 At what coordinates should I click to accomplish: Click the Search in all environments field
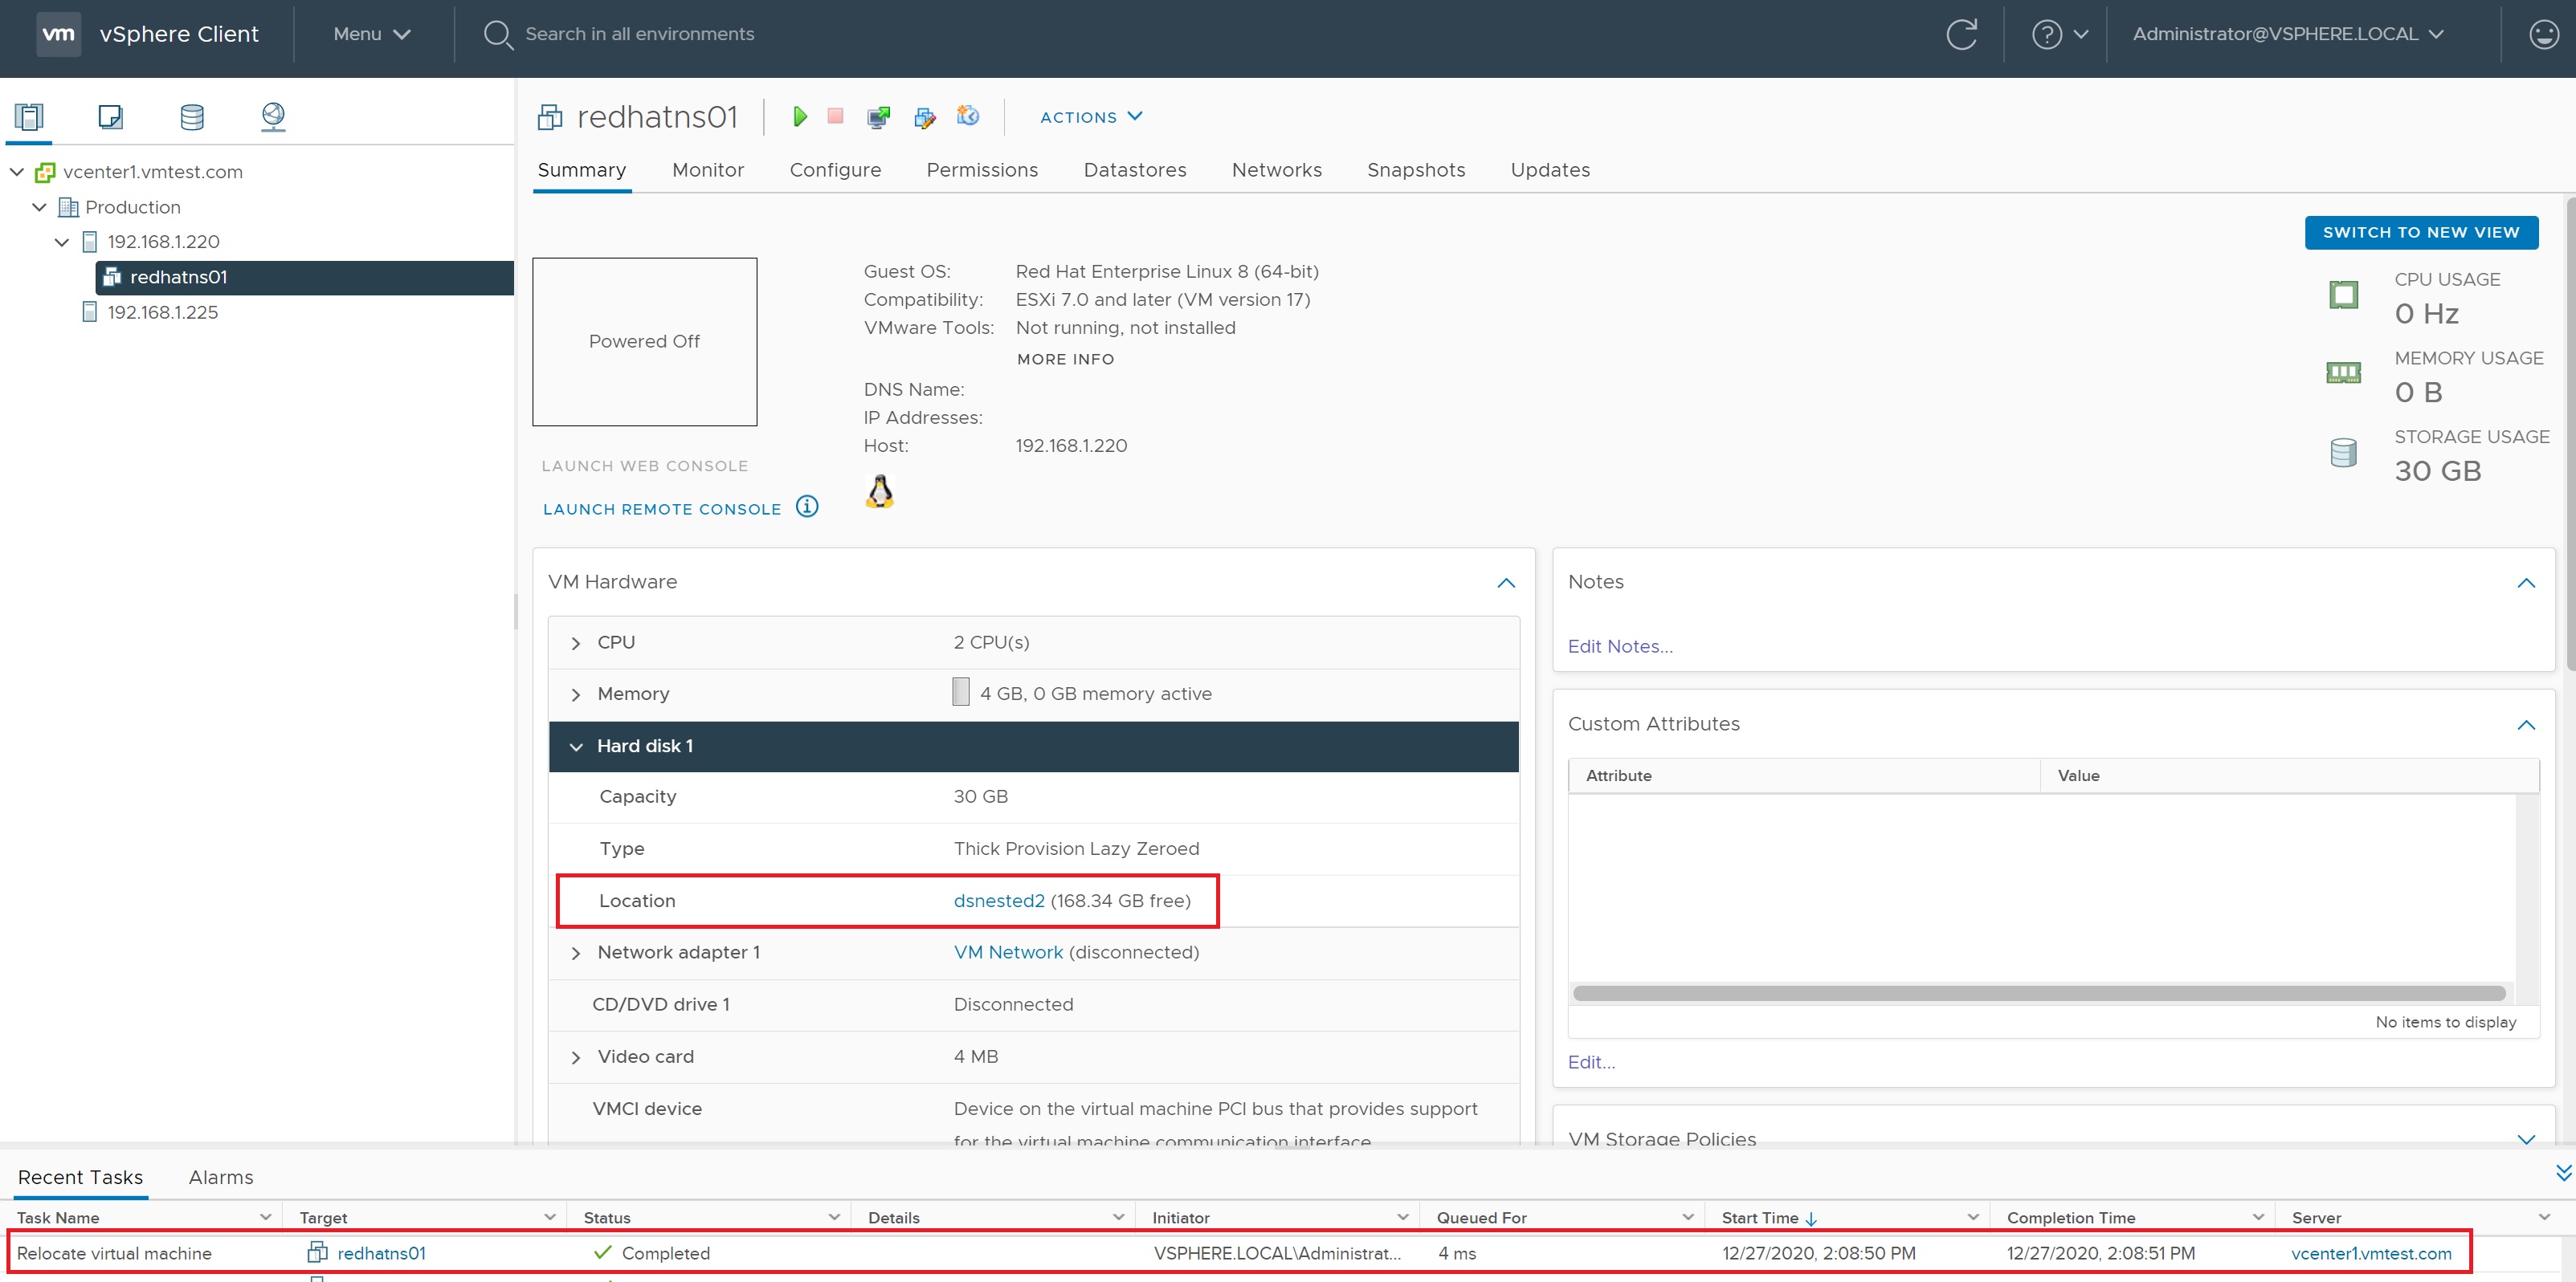(x=639, y=34)
